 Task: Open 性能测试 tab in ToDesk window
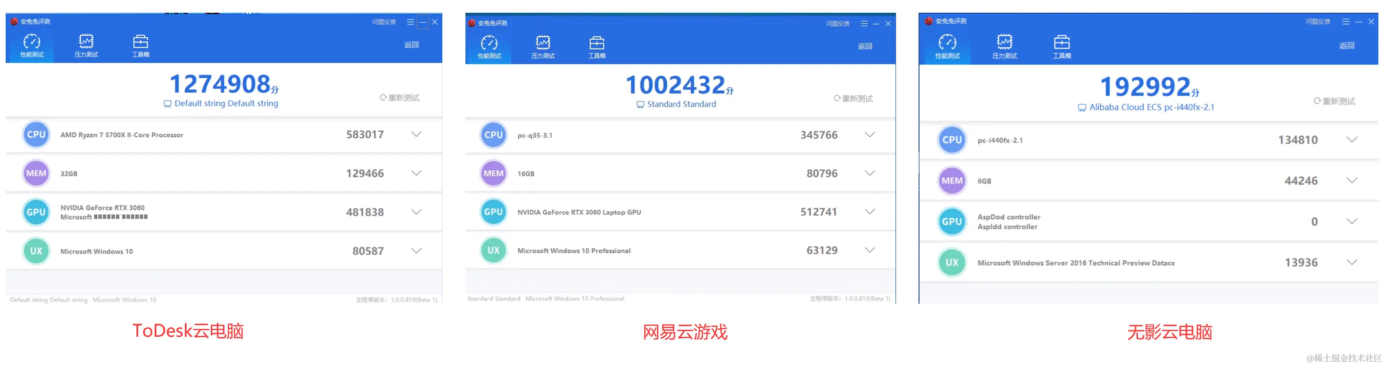click(x=32, y=46)
